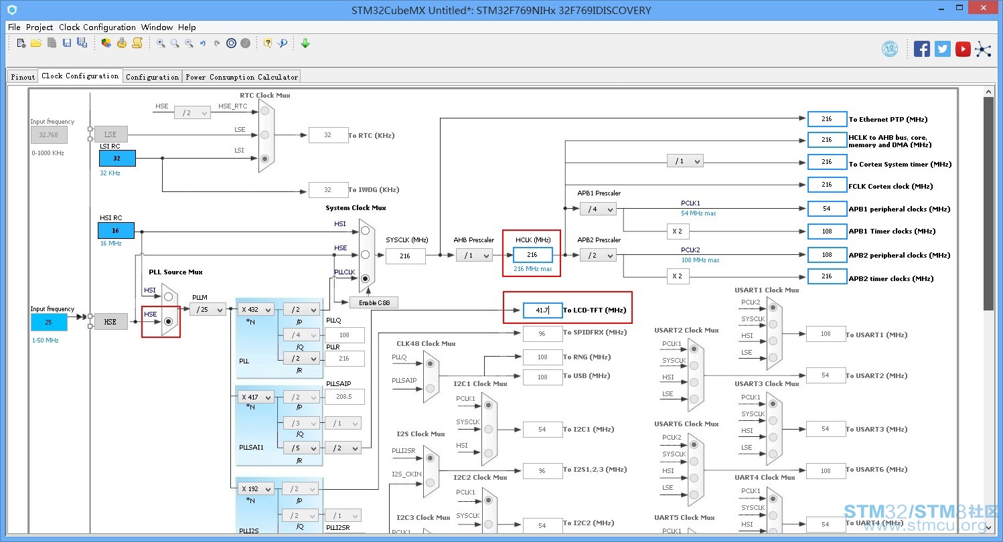Screen dimensions: 1003x542
Task: Click the network-shaped community icon
Action: [x=983, y=49]
